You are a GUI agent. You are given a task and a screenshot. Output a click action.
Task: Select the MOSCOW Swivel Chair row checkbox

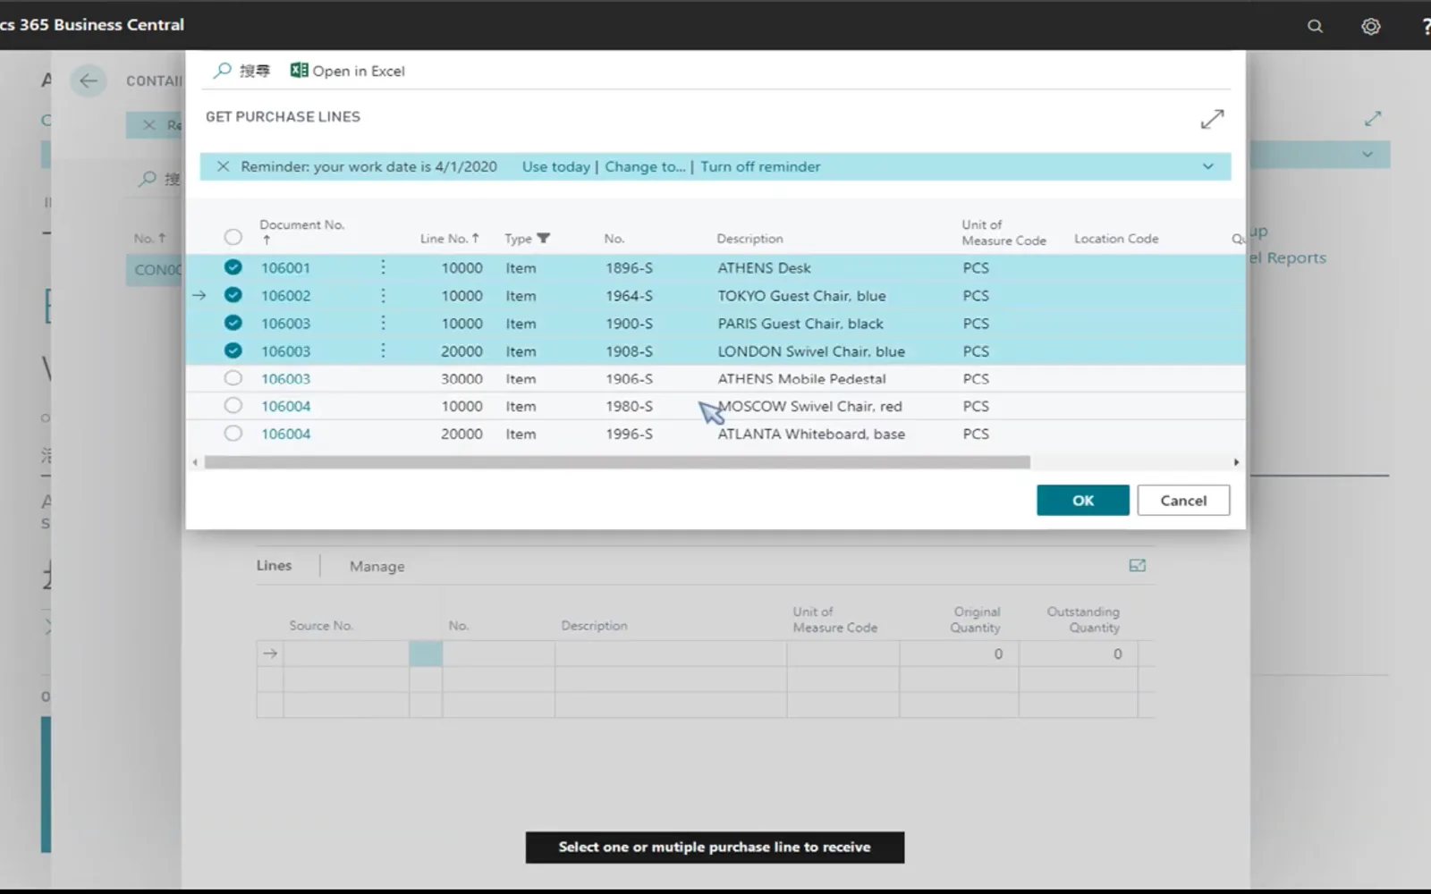click(233, 406)
